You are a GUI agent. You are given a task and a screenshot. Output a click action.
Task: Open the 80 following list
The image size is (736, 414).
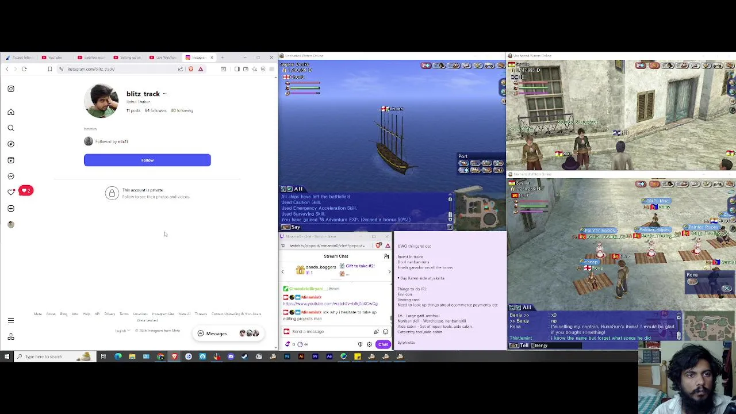tap(182, 110)
